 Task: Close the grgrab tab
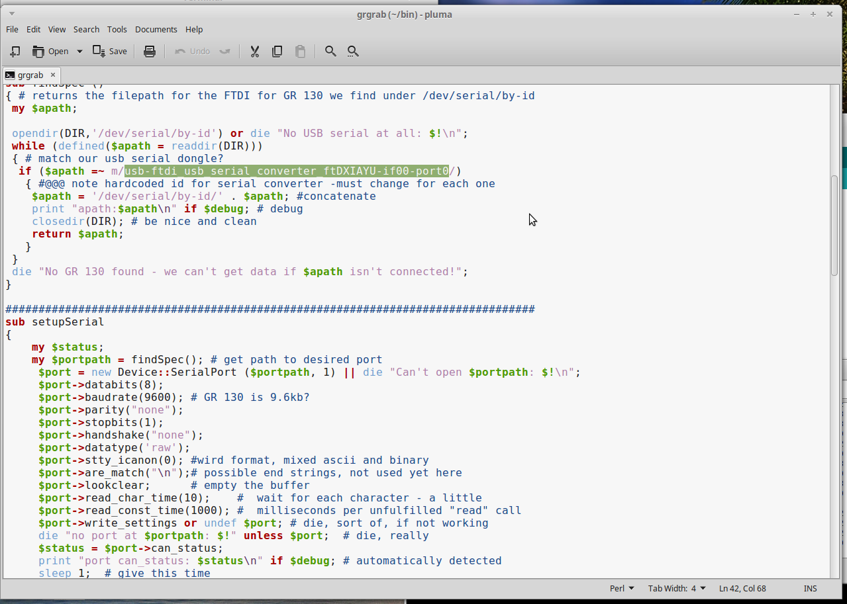(x=53, y=75)
